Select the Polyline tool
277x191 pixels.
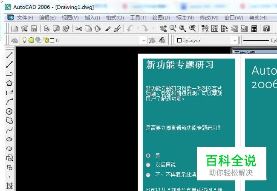(x=9, y=74)
